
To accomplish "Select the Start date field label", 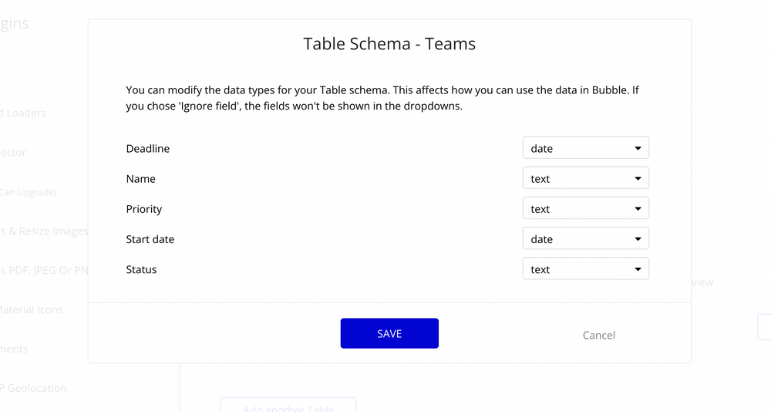I will [x=150, y=239].
